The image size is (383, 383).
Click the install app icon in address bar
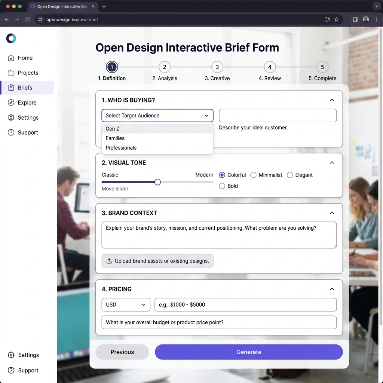pos(327,19)
